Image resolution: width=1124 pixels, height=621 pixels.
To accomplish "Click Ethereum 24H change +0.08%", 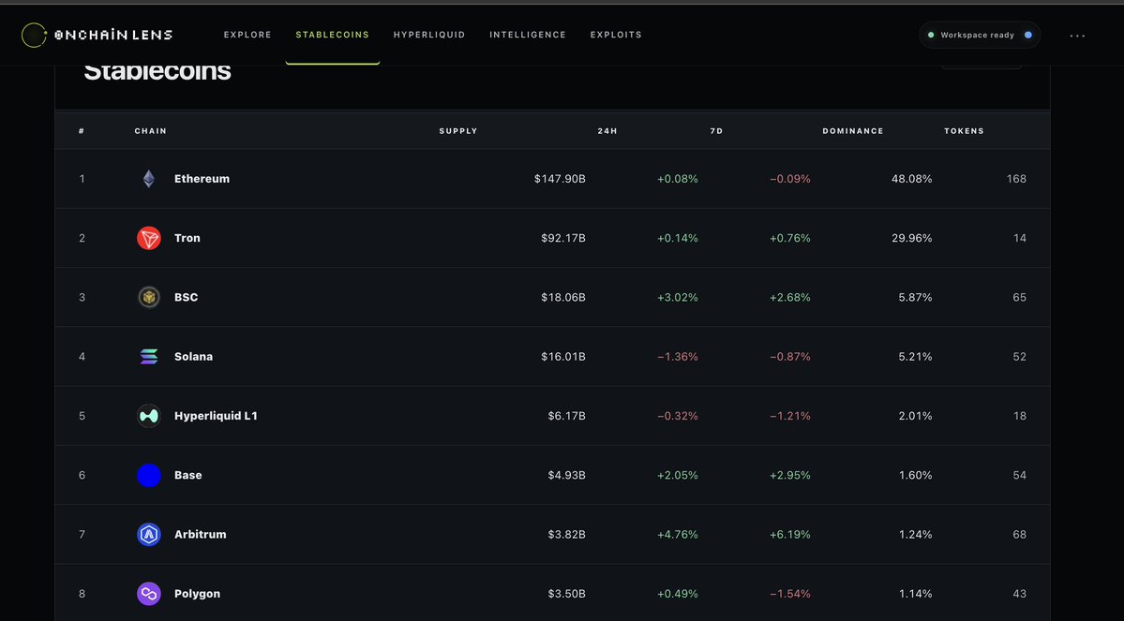I will (x=678, y=179).
